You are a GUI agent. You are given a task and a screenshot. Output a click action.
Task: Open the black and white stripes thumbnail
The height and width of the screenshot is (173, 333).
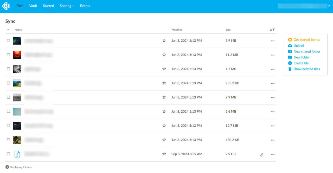(17, 69)
